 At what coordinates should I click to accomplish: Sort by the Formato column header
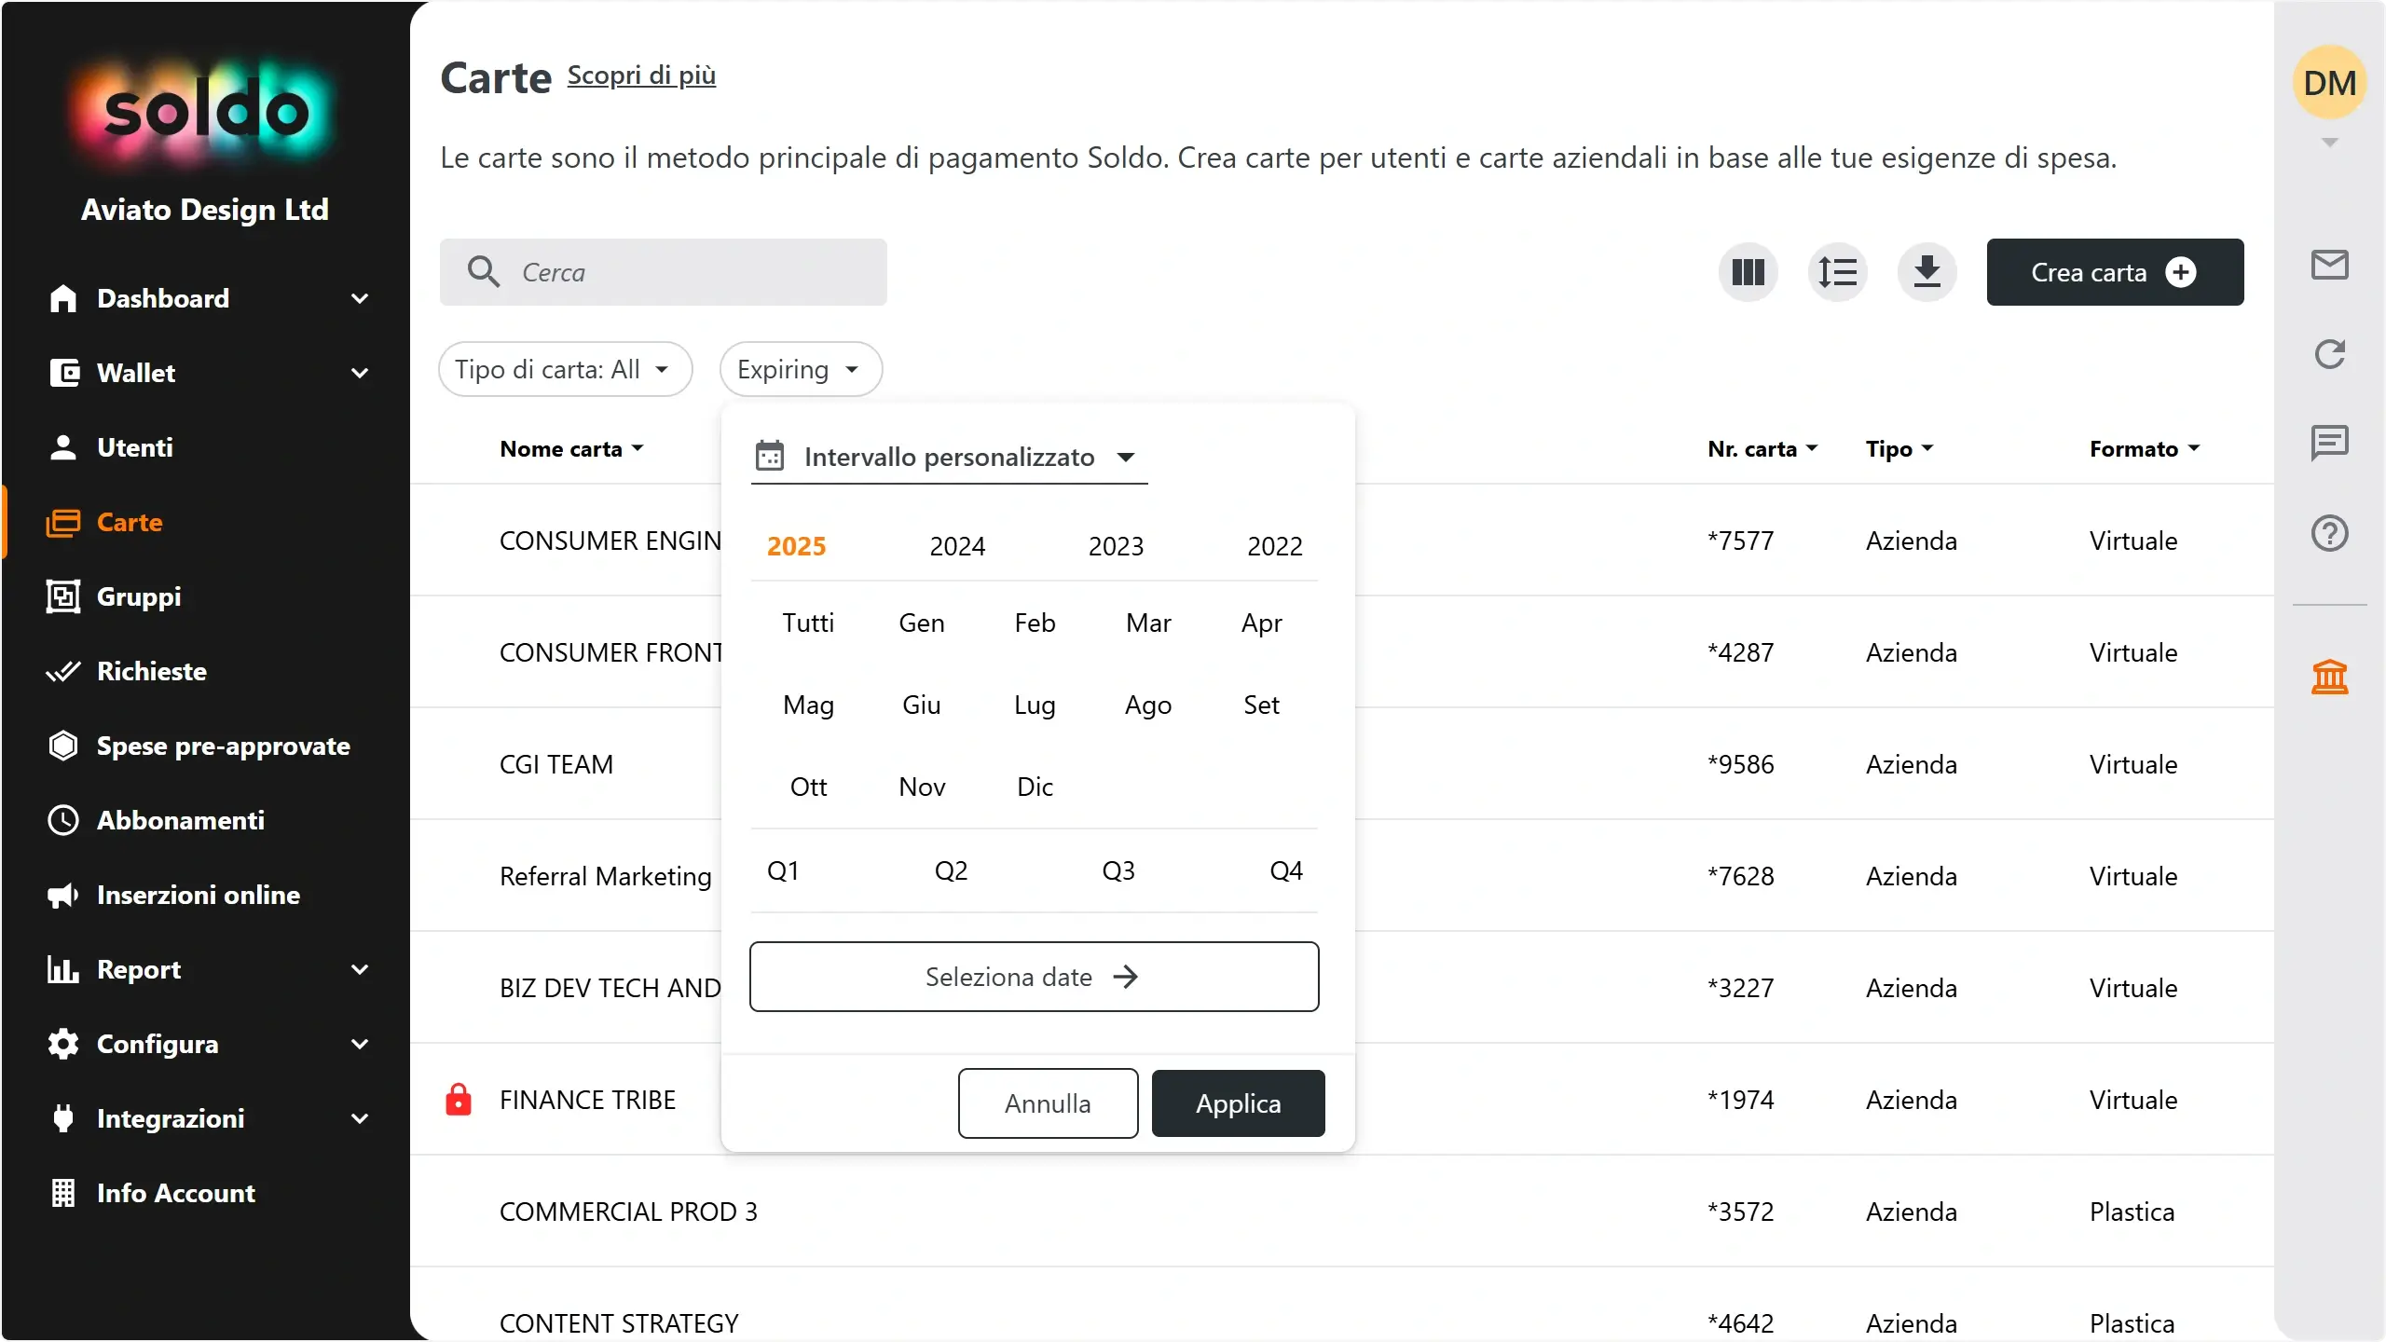[x=2144, y=449]
